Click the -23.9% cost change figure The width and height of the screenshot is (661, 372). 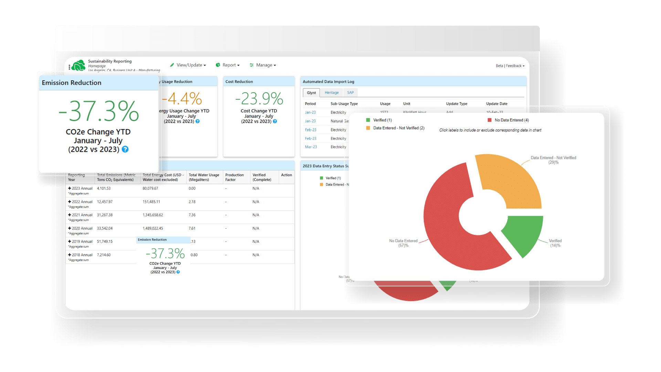259,99
